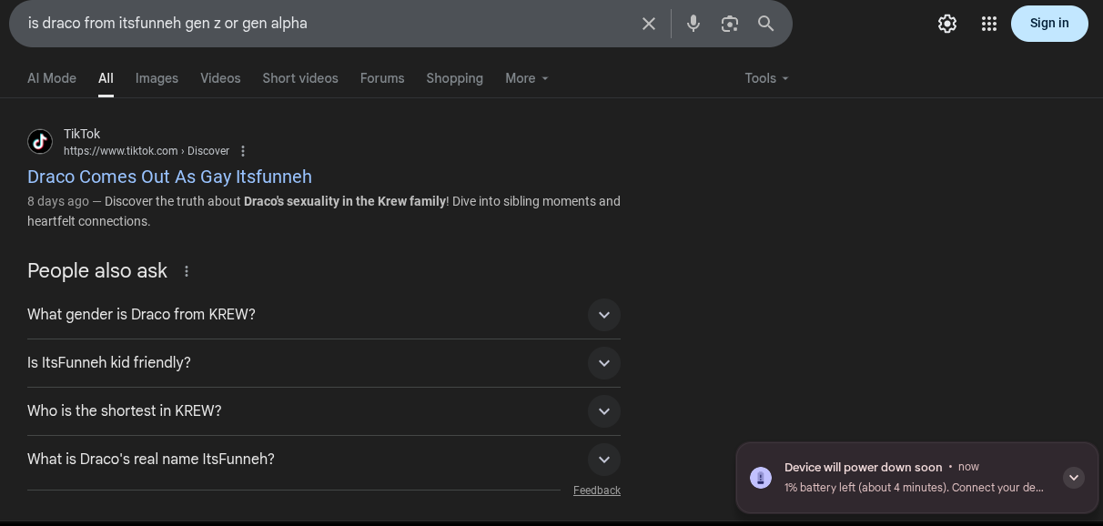Click the Sign in button
The width and height of the screenshot is (1103, 526).
(x=1049, y=24)
